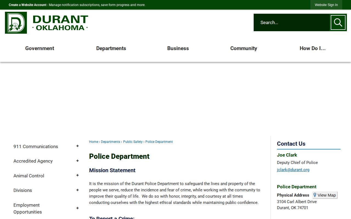351x219 pixels.
Task: Open the Departments menu
Action: pyautogui.click(x=111, y=48)
